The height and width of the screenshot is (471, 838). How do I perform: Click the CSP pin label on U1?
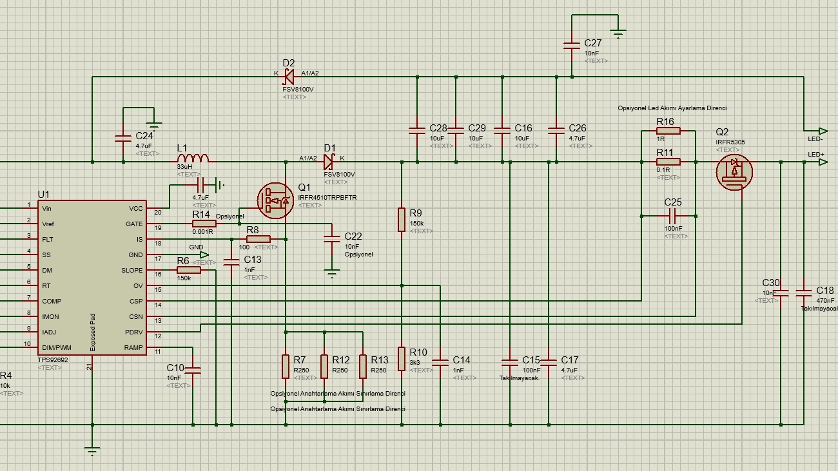(136, 302)
